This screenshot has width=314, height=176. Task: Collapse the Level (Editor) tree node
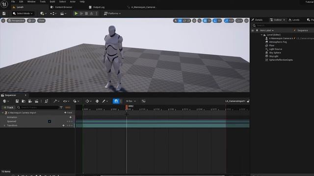262,35
